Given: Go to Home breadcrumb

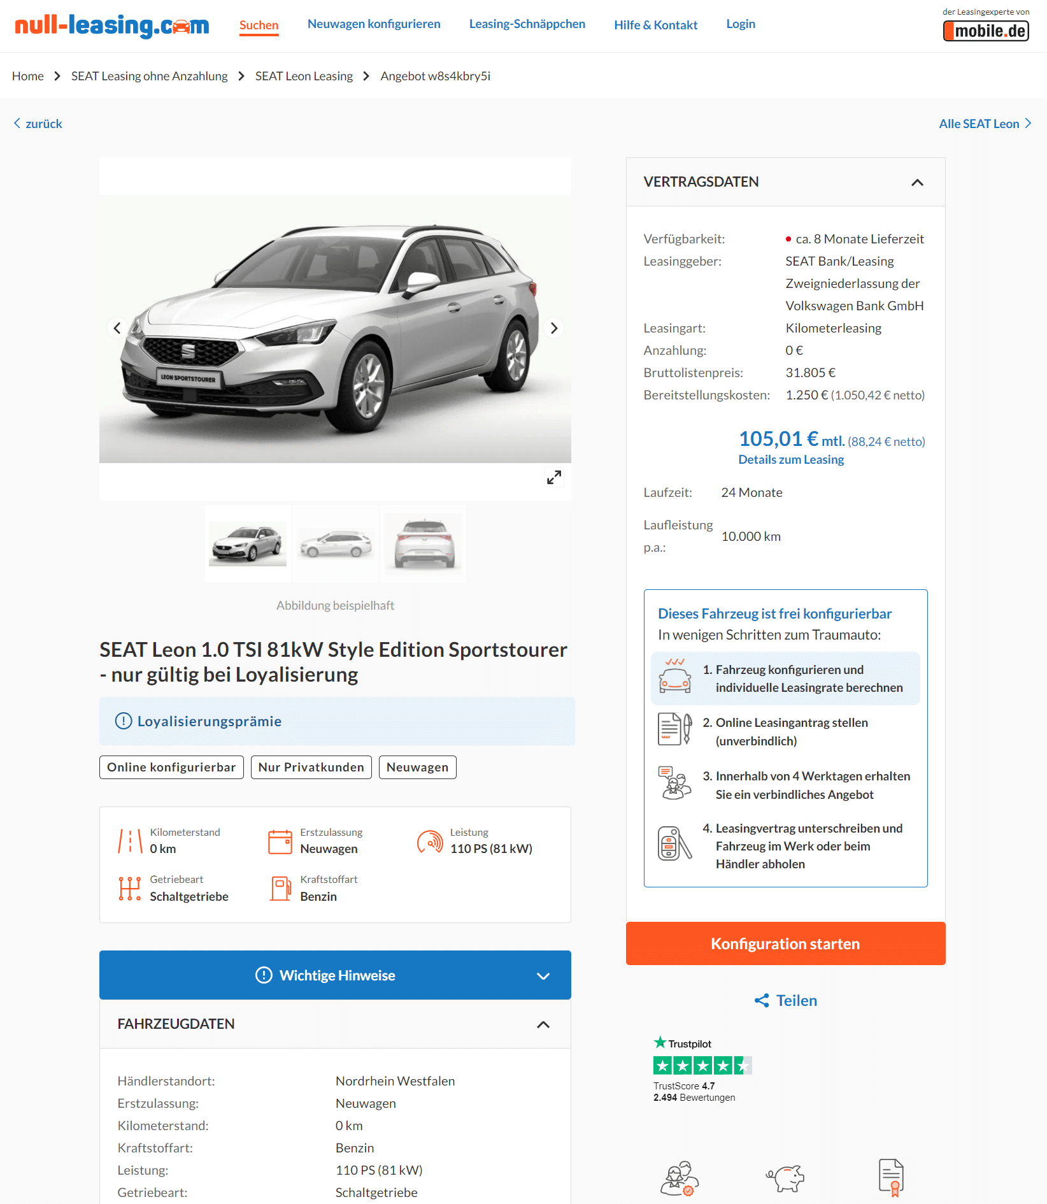Looking at the screenshot, I should coord(28,76).
